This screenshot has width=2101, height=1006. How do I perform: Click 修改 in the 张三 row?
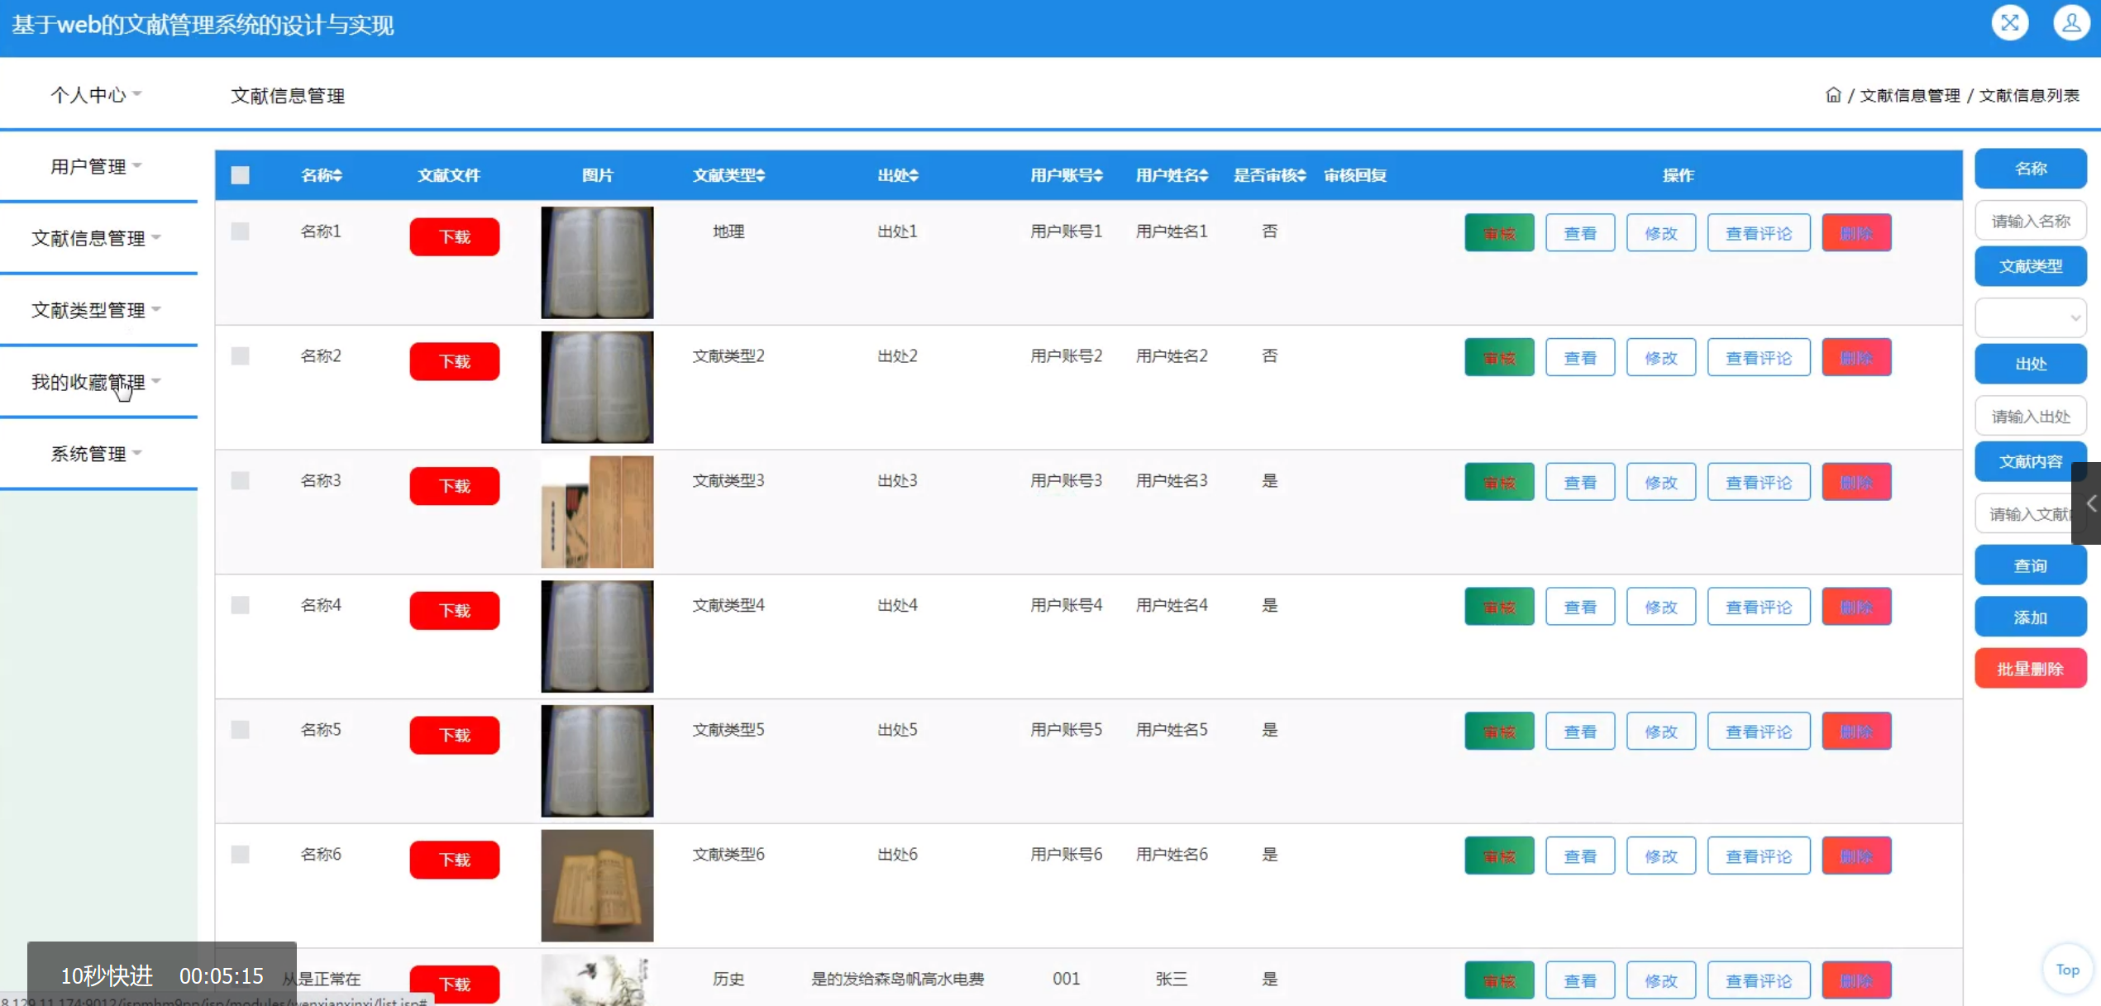(1661, 980)
